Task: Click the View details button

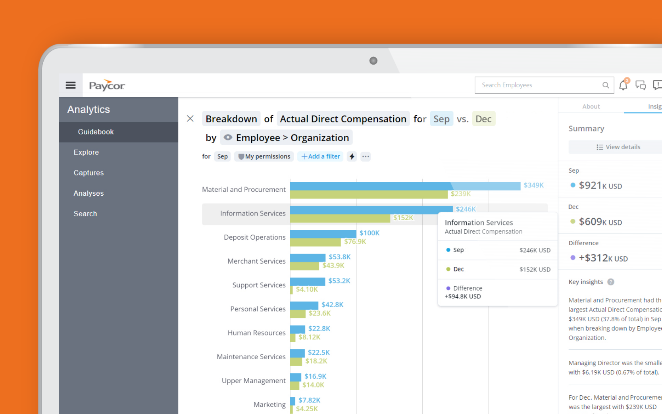Action: pyautogui.click(x=618, y=147)
